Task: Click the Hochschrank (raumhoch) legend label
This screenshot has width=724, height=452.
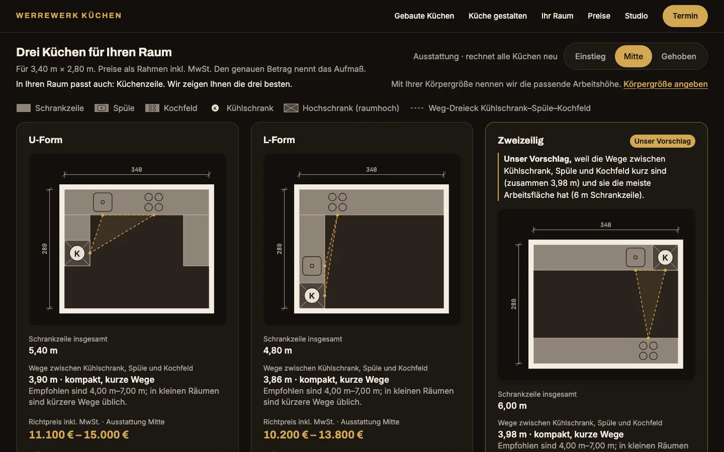Action: click(351, 108)
